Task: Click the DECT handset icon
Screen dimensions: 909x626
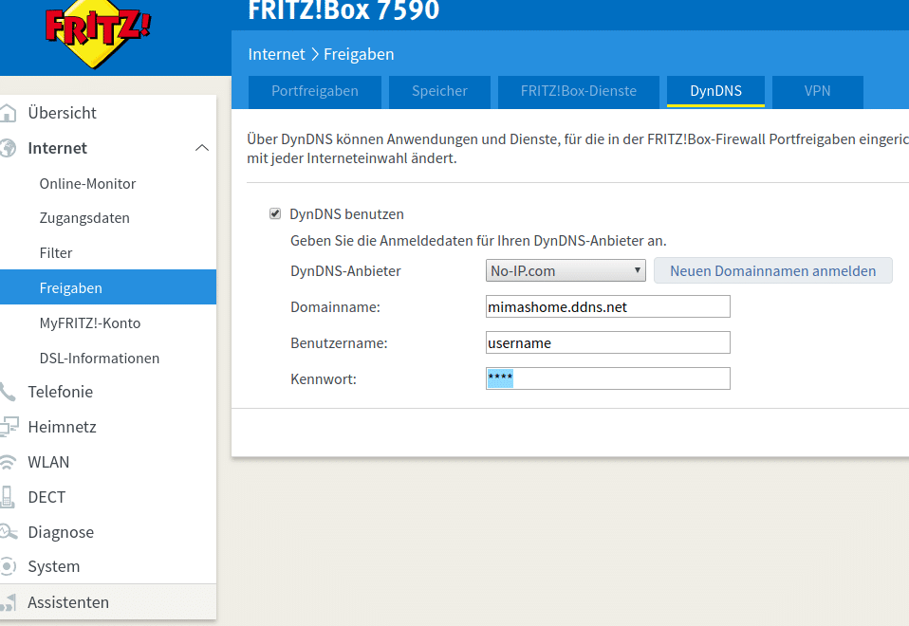Action: click(8, 497)
